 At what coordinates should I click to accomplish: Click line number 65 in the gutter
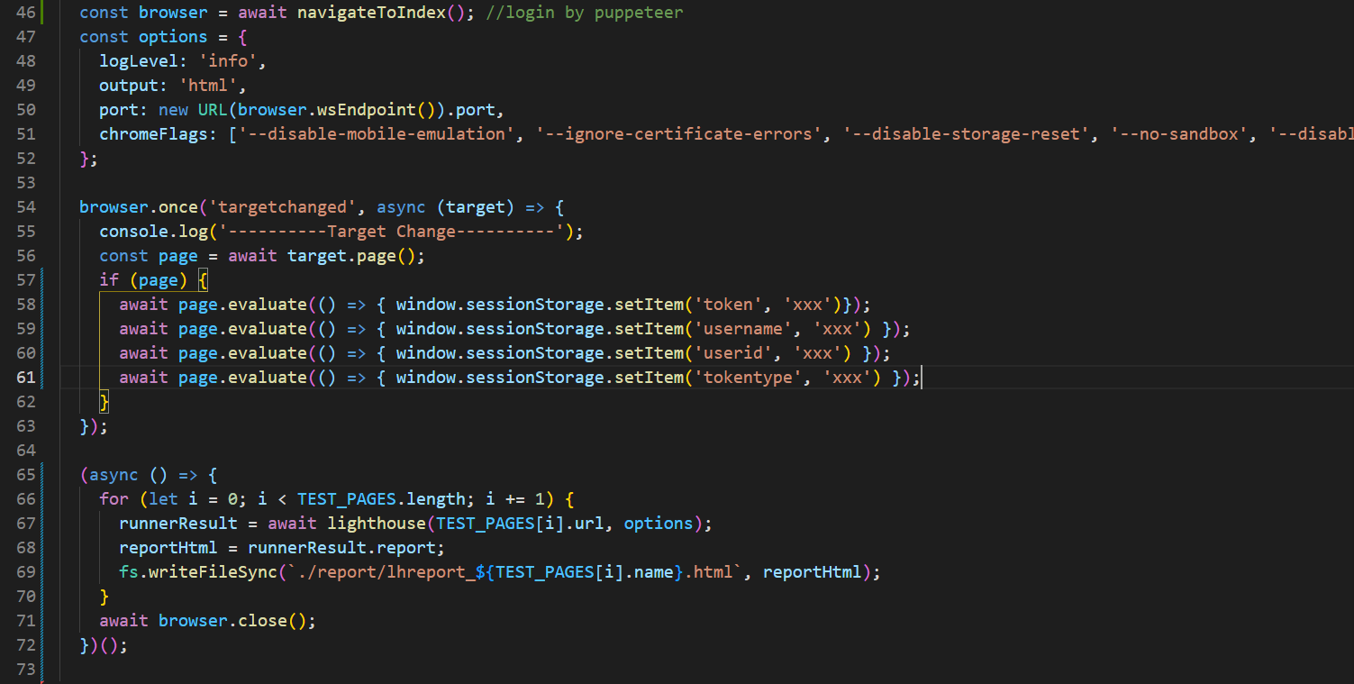pyautogui.click(x=26, y=475)
